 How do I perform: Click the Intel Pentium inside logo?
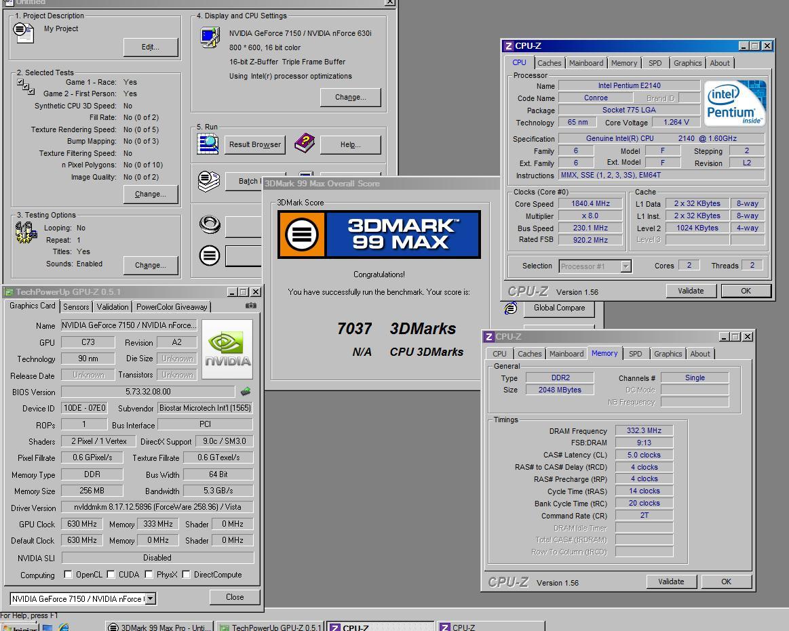[735, 104]
